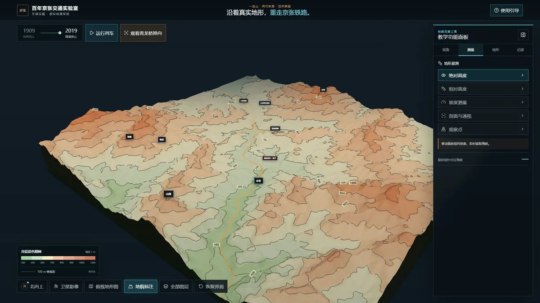Click the gauge icon beside 坡度测量

[x=444, y=102]
